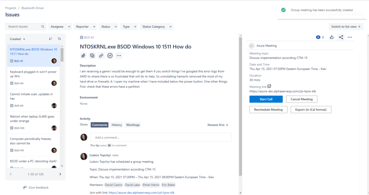Reschedule the meeting
The width and height of the screenshot is (369, 195).
point(268,109)
